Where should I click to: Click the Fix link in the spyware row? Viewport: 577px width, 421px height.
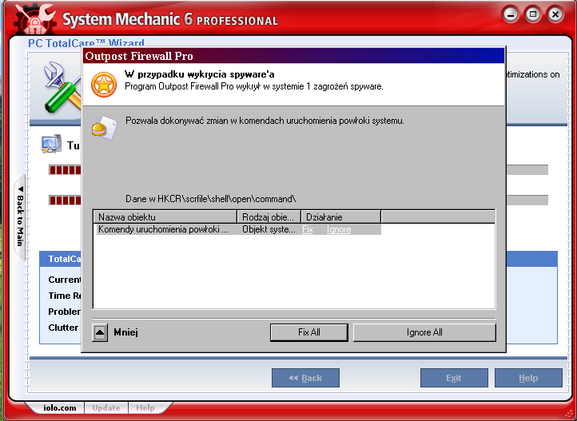tap(307, 229)
